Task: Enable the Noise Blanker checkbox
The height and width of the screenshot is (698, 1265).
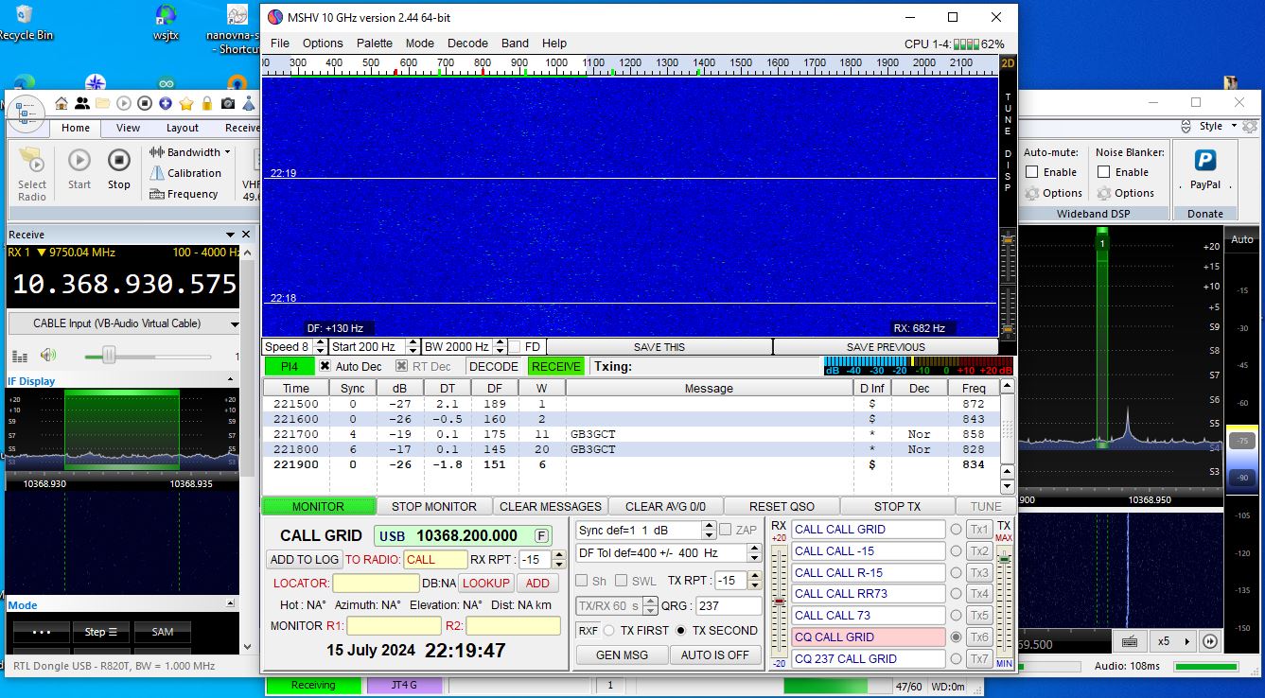Action: click(x=1103, y=172)
